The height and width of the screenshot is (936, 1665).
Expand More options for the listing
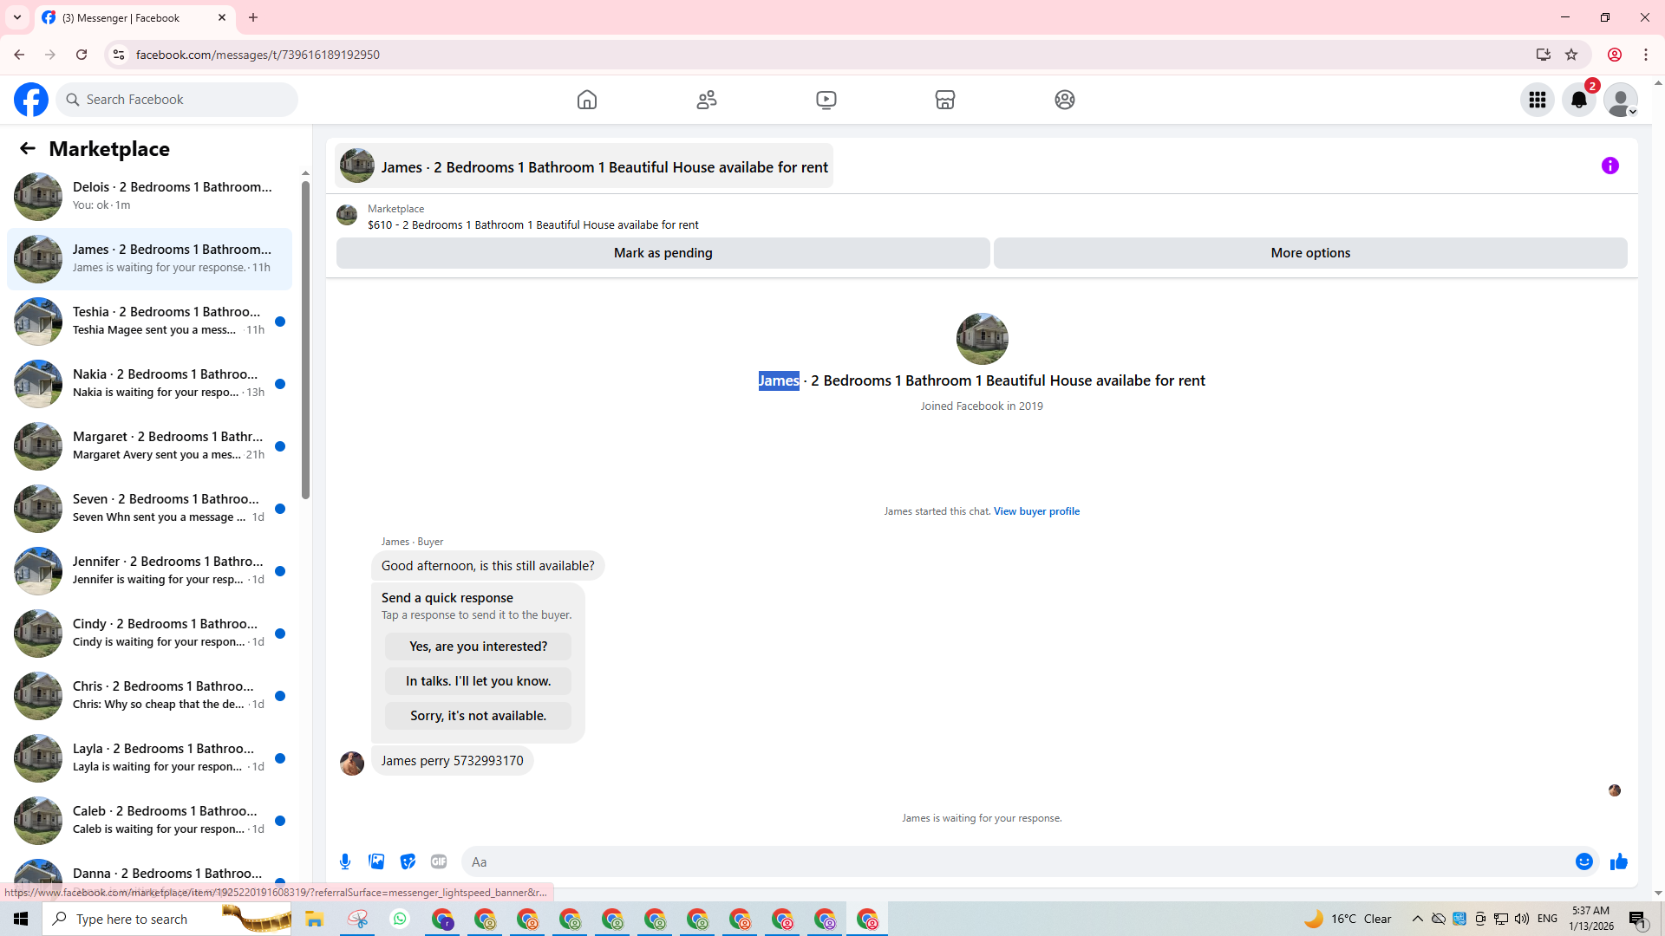coord(1309,253)
